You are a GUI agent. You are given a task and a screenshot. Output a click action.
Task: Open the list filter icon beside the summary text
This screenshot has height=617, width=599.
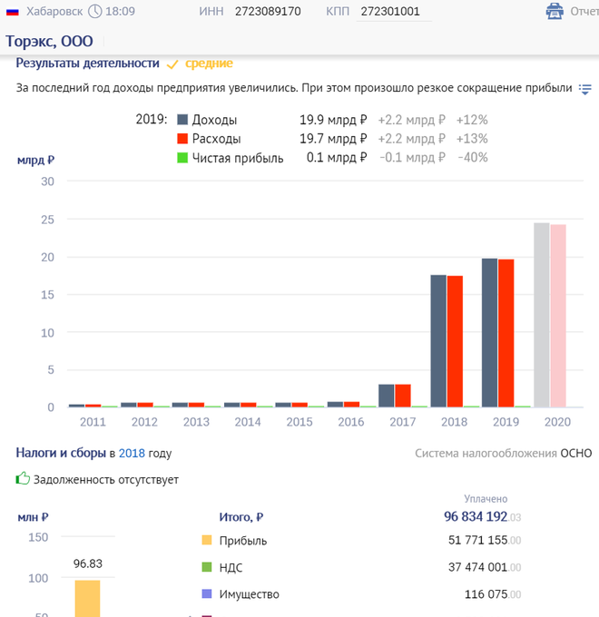[585, 89]
